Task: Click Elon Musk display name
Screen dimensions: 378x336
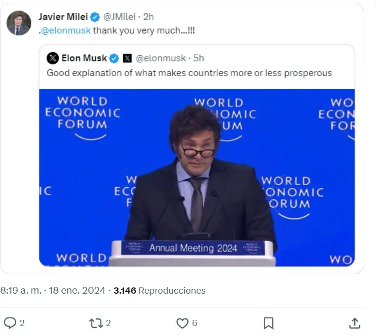Action: (84, 59)
